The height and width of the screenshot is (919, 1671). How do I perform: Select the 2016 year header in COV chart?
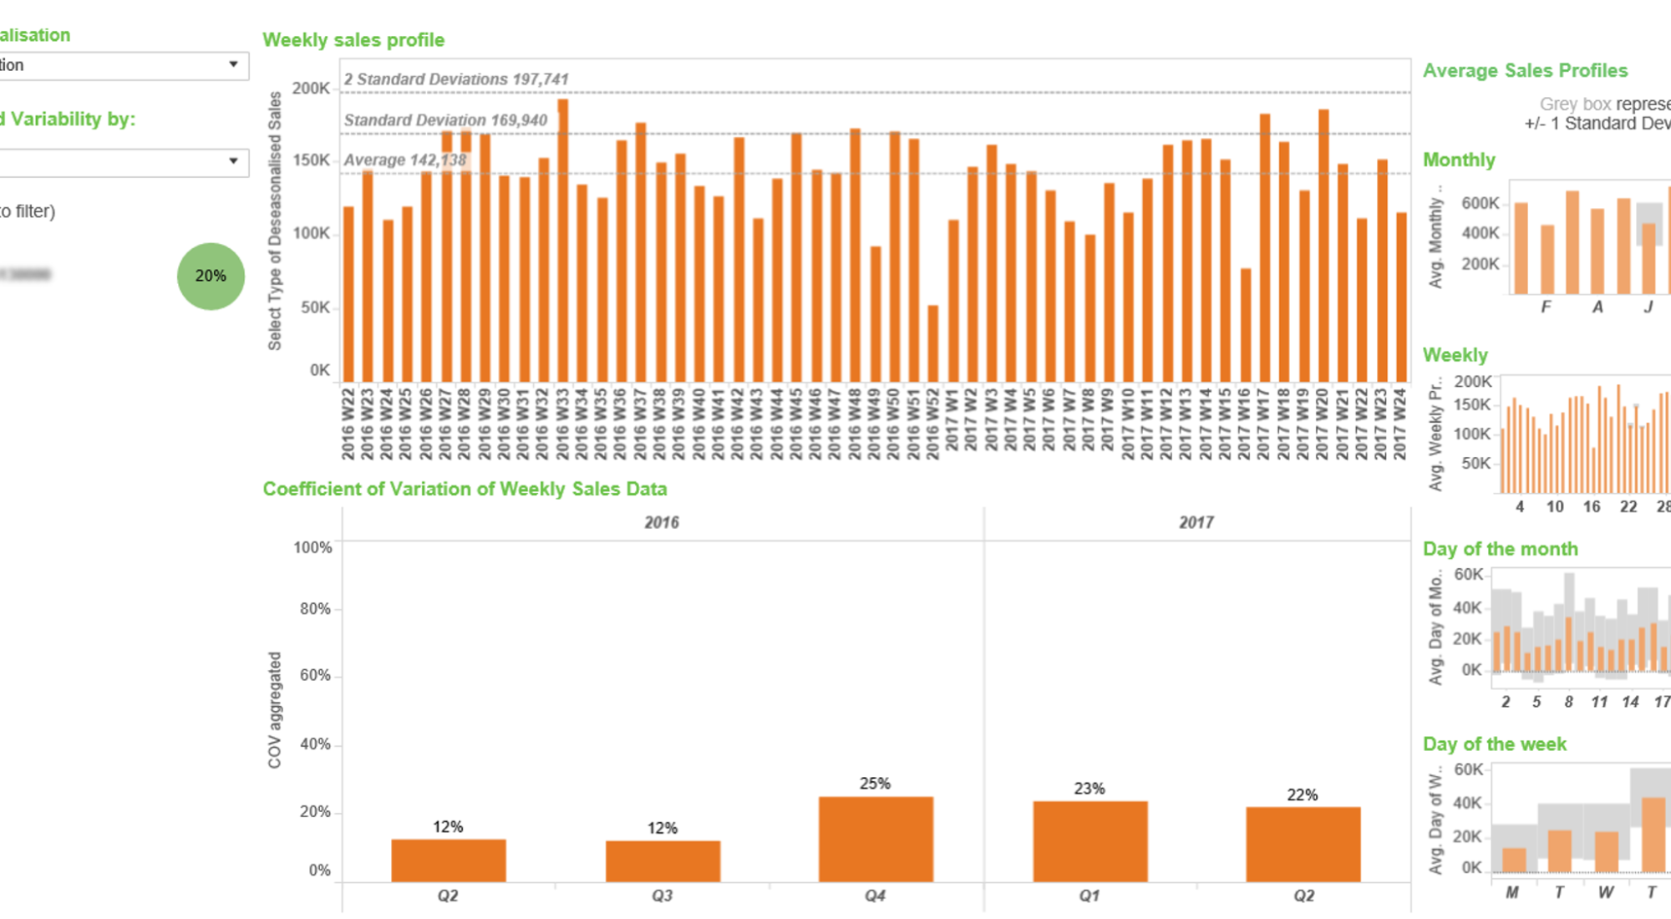[x=661, y=522]
